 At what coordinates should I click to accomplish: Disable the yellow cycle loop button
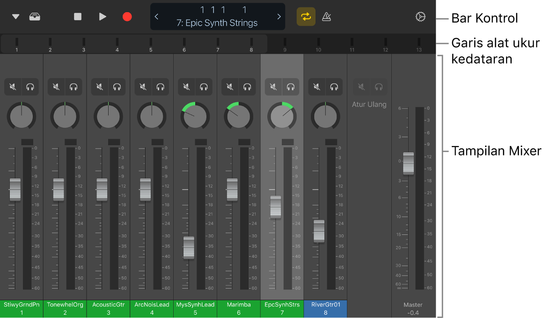click(306, 17)
